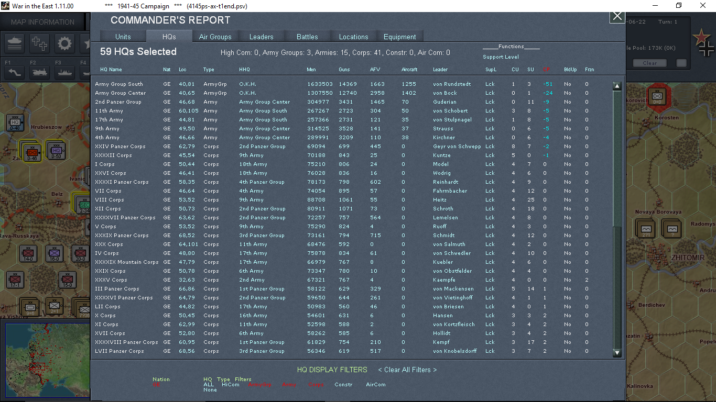The image size is (716, 402).
Task: Select F3 naval transport ship icon
Action: [x=64, y=72]
